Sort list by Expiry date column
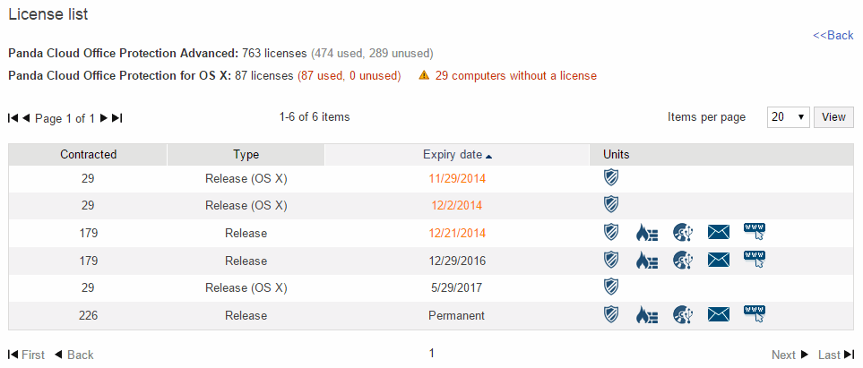Image resolution: width=863 pixels, height=368 pixels. 457,155
